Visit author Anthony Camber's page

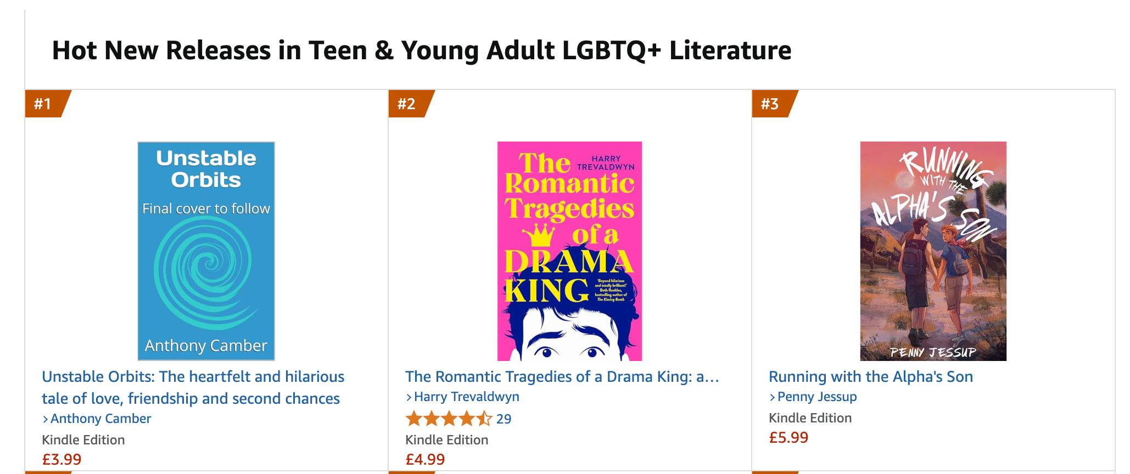point(100,419)
